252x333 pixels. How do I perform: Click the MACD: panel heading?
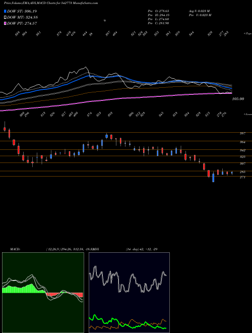pos(15,249)
